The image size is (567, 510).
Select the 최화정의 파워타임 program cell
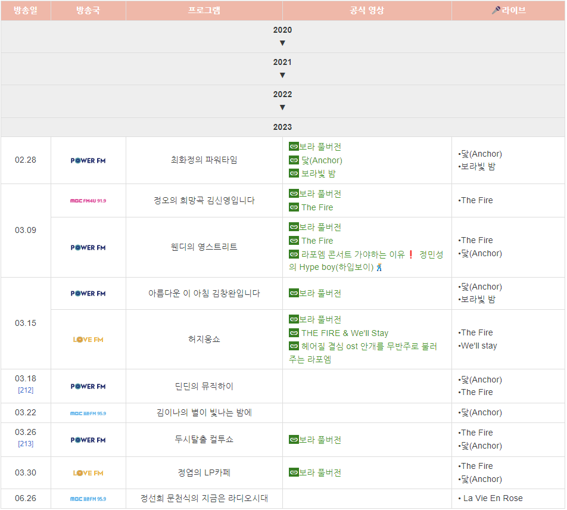[x=204, y=160]
